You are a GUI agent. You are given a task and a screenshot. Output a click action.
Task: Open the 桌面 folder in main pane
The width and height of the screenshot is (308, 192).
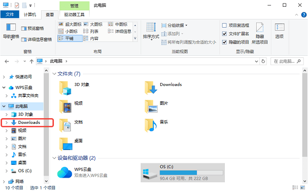[x=71, y=144]
